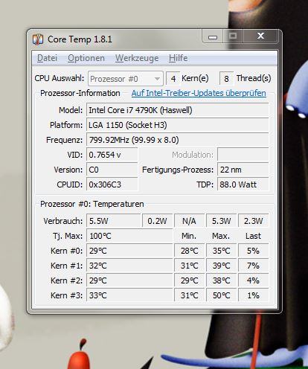Click the Kern #3 load value 1%

coord(254,295)
